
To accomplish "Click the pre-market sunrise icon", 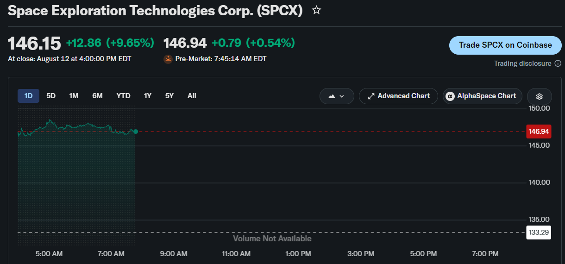I will tap(168, 59).
